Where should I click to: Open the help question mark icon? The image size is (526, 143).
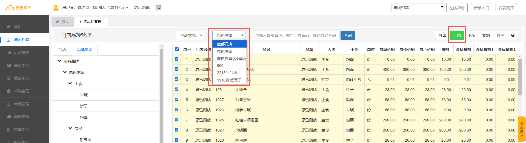(x=513, y=35)
